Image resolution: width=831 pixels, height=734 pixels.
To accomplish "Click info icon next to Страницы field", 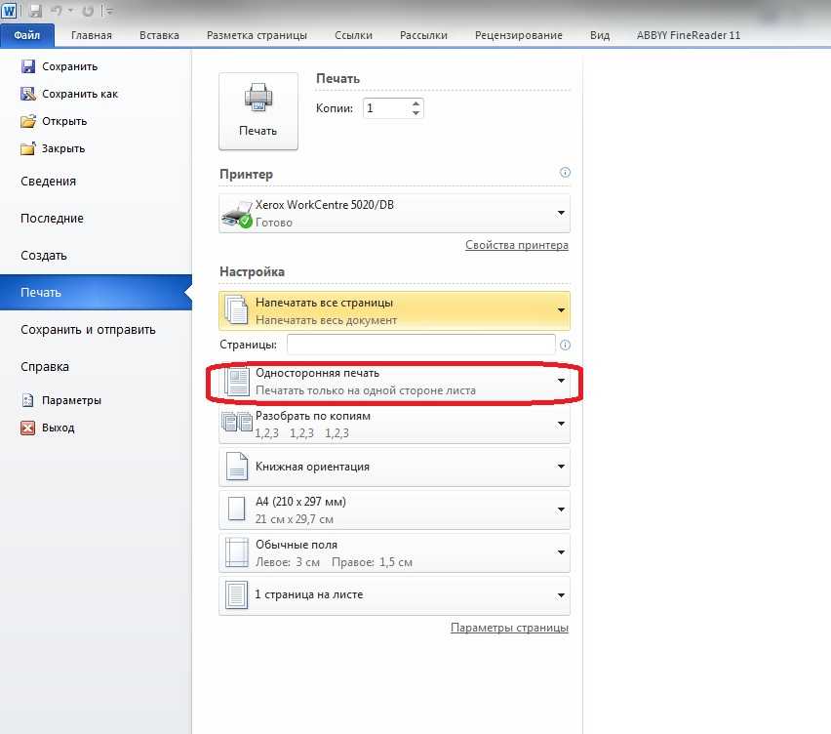I will [565, 346].
